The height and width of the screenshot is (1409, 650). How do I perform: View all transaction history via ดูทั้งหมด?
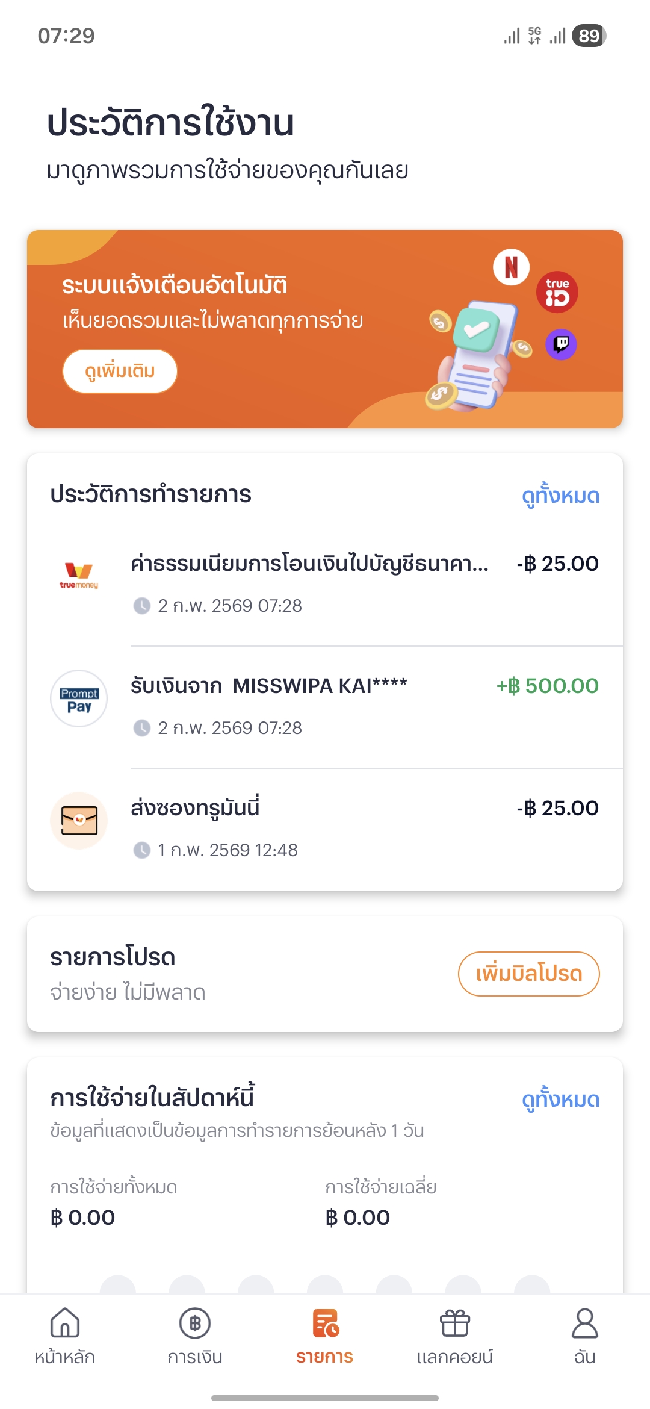click(x=560, y=496)
